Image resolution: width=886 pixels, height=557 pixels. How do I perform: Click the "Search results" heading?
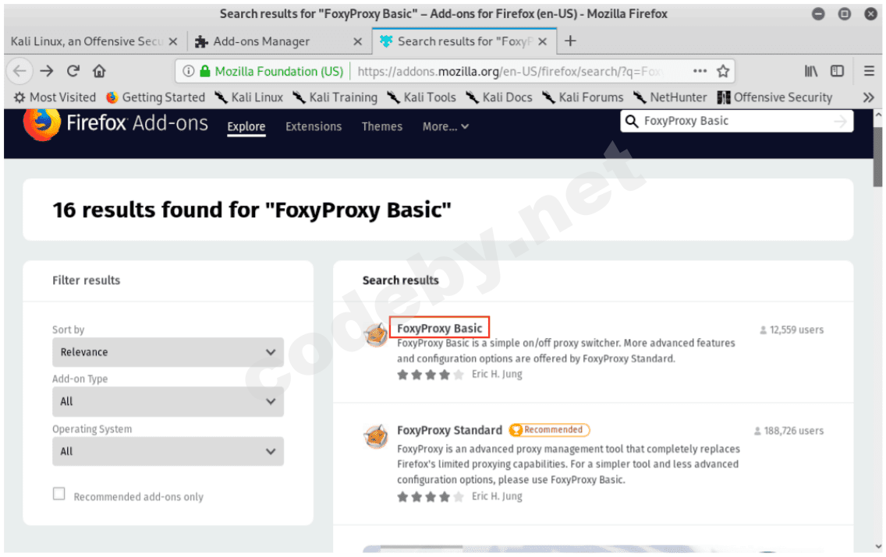click(x=401, y=280)
